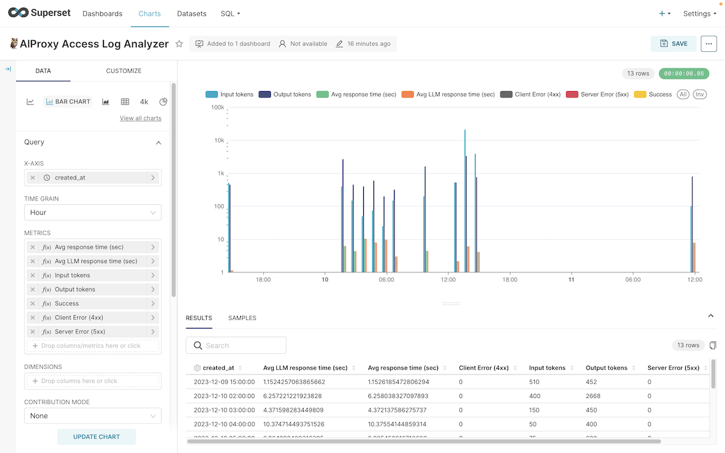Screen dimensions: 725x453
Task: Remove the Success metric with its X icon
Action: click(32, 303)
